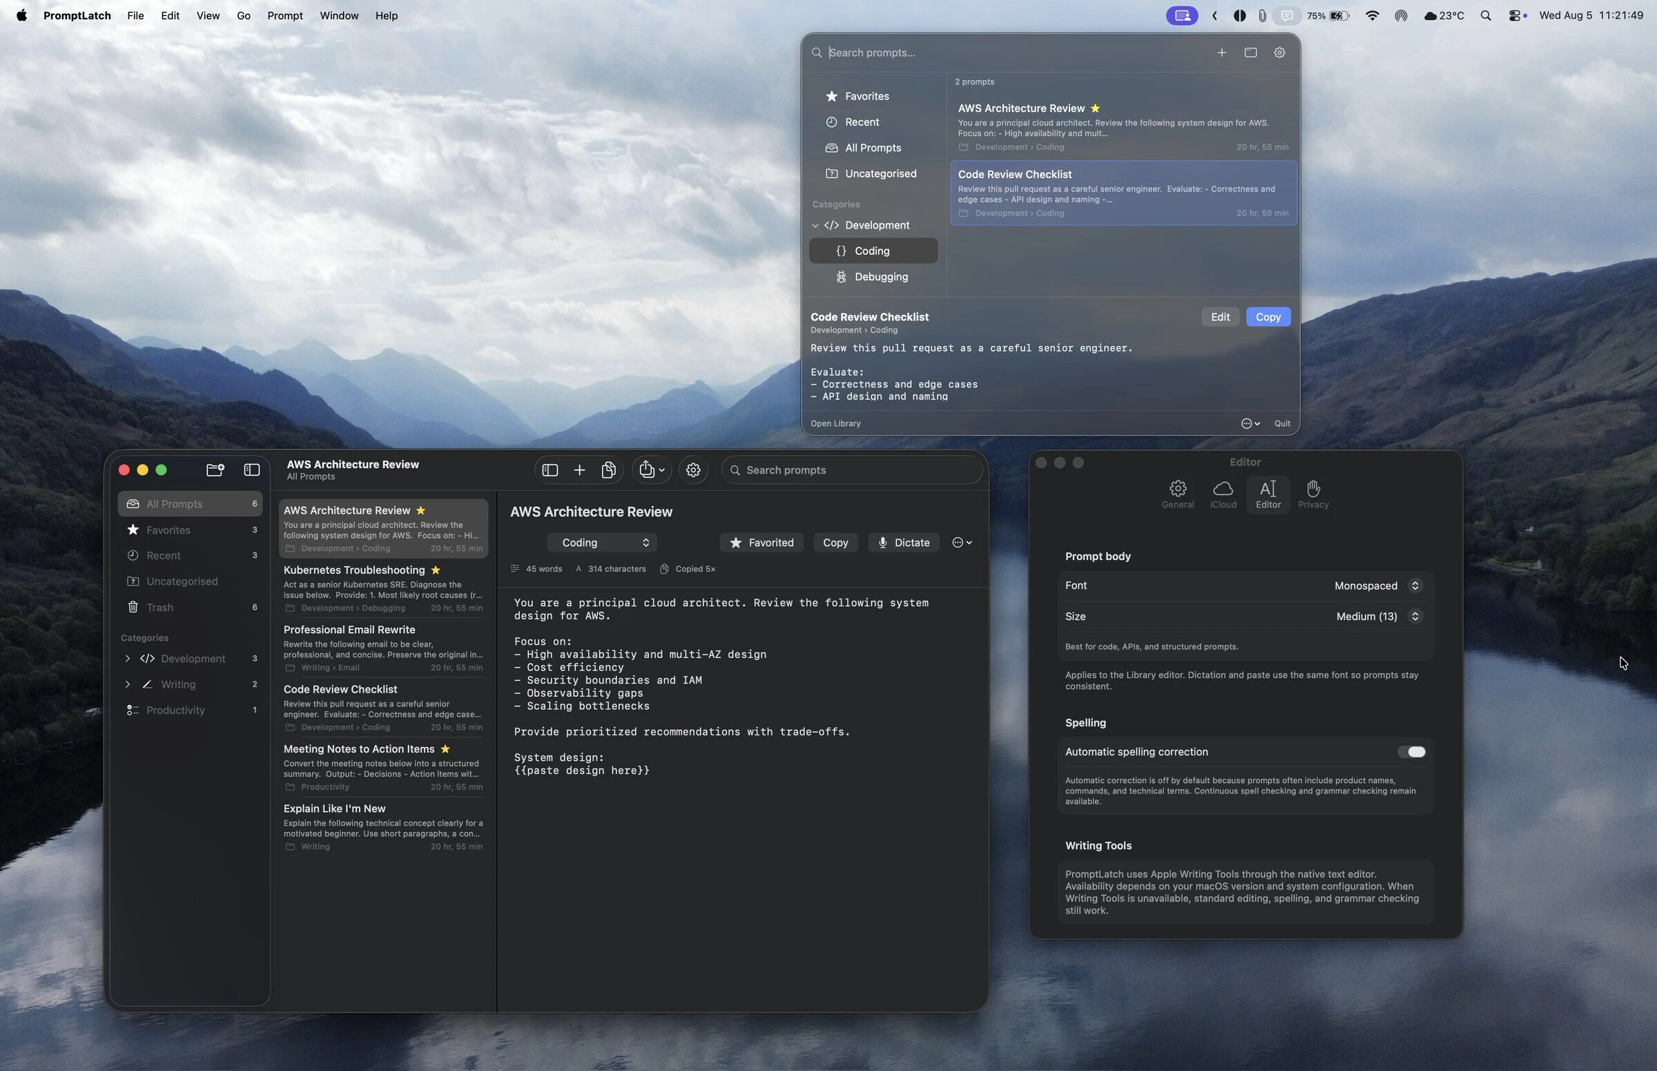The height and width of the screenshot is (1071, 1657).
Task: Click the new category folder icon in Library
Action: pos(215,470)
